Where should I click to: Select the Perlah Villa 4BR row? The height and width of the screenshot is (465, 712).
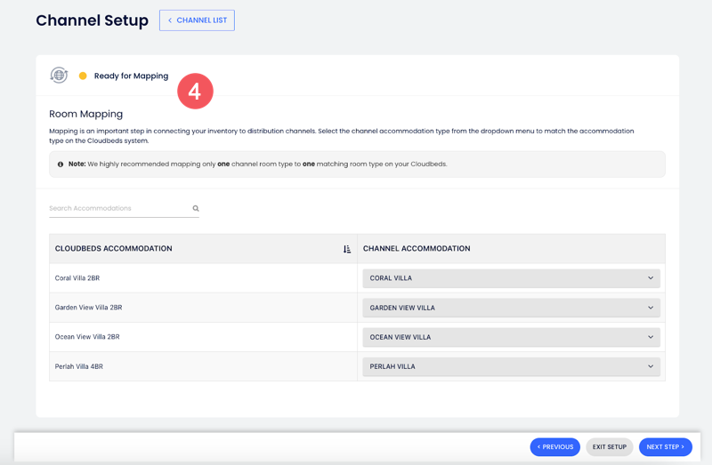click(78, 366)
